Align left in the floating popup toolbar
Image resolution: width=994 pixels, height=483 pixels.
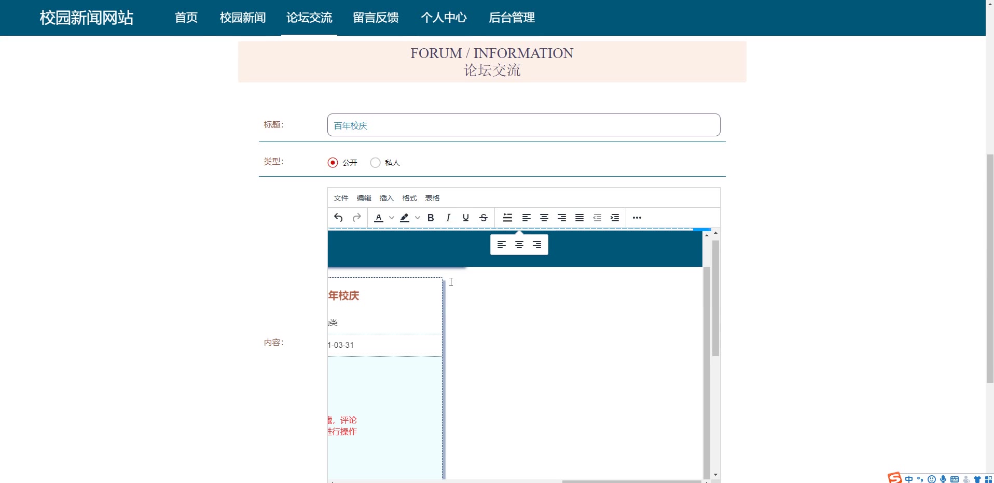pos(502,245)
